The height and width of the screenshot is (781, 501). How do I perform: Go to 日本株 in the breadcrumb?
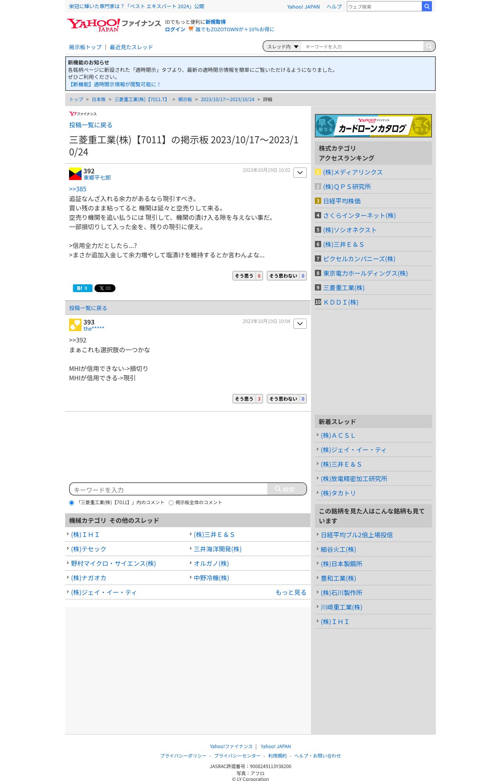pyautogui.click(x=99, y=100)
